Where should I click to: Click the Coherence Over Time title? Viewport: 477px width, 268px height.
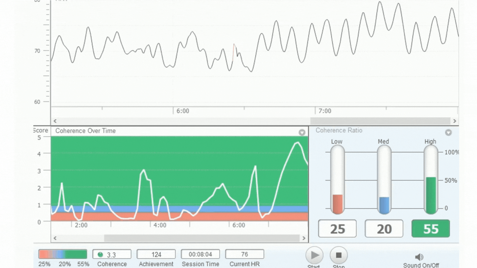(85, 131)
